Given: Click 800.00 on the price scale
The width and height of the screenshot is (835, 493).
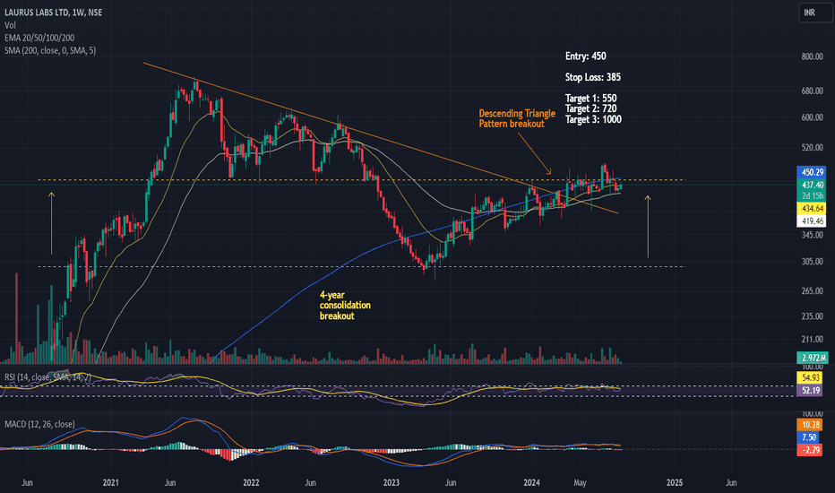Looking at the screenshot, I should click(x=812, y=56).
